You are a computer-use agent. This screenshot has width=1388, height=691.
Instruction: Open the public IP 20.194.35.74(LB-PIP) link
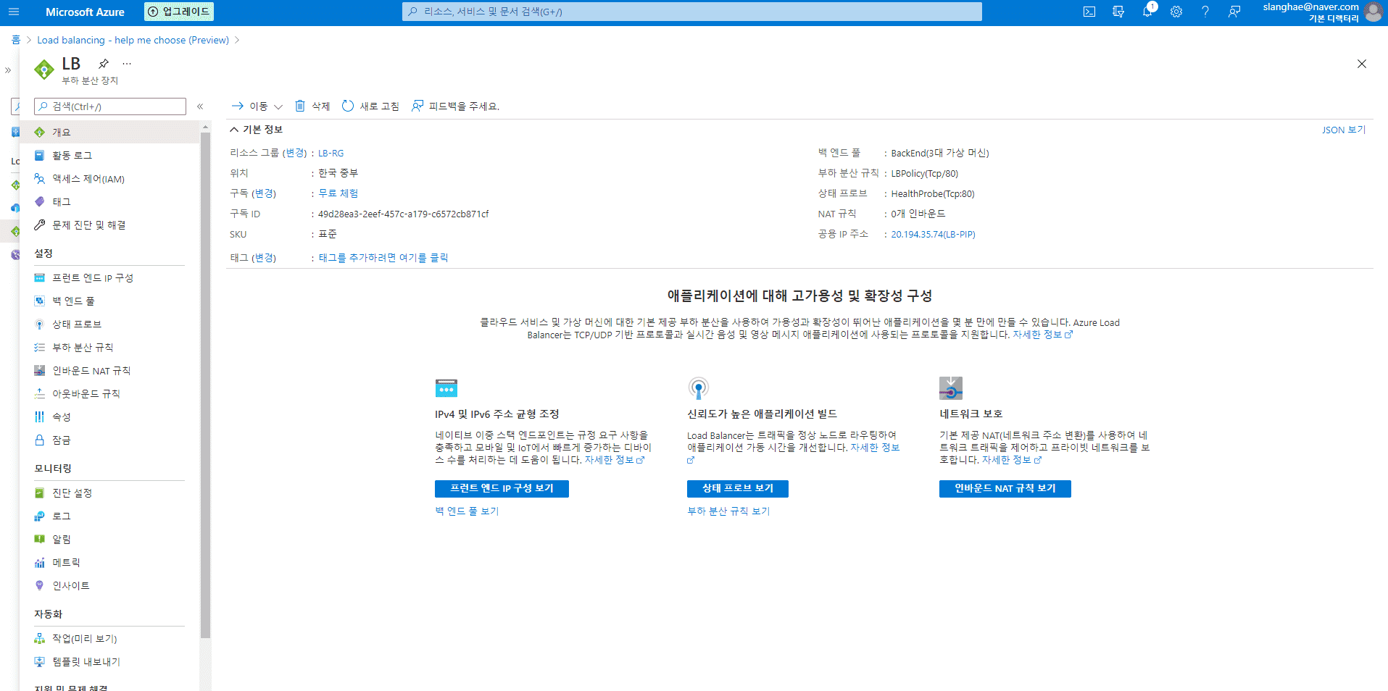click(x=933, y=234)
